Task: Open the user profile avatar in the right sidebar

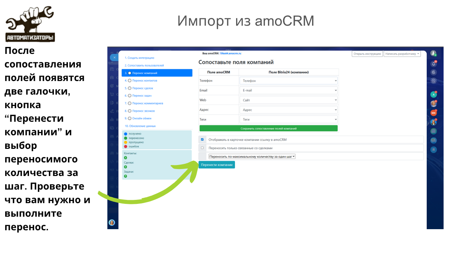Action: point(433,54)
